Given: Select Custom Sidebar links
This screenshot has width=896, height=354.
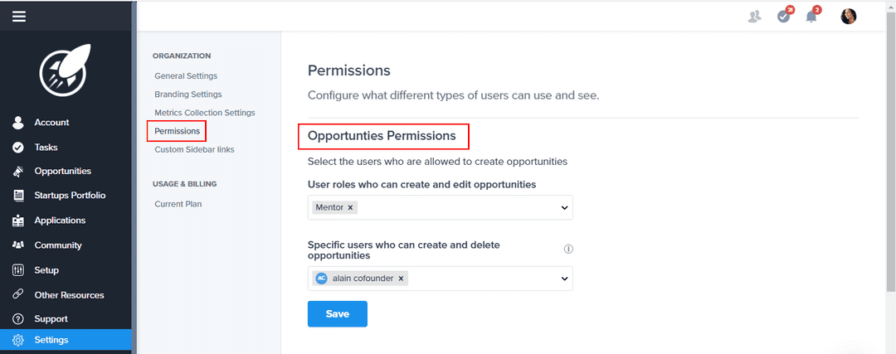Looking at the screenshot, I should point(194,150).
